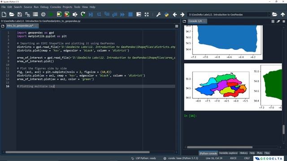287x161 pixels.
Task: Maximize the current pane
Action: (x=139, y=14)
